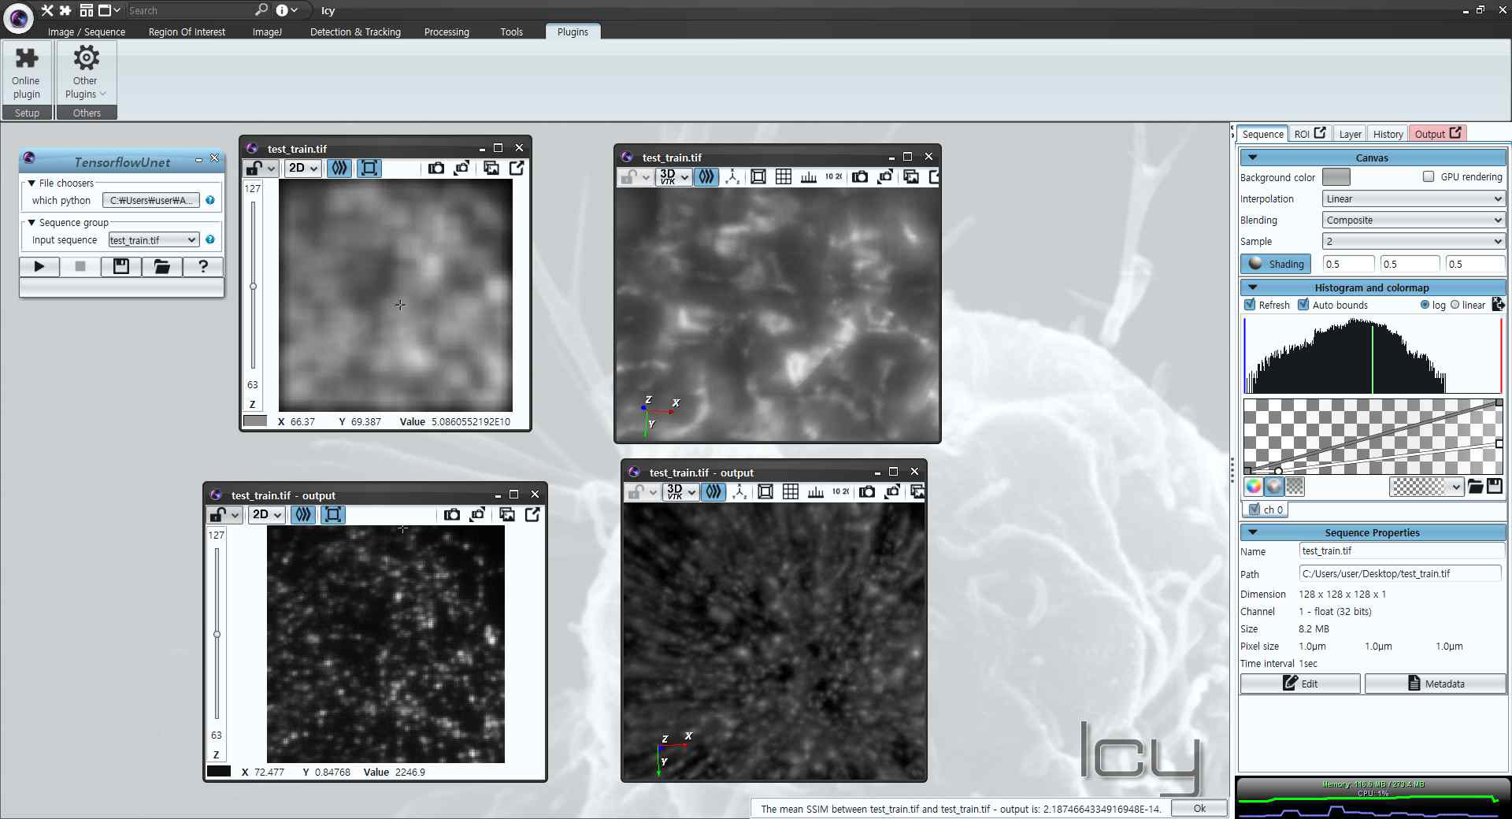Viewport: 1512px width, 819px height.
Task: Open the Other Plugins dropdown
Action: coord(86,72)
